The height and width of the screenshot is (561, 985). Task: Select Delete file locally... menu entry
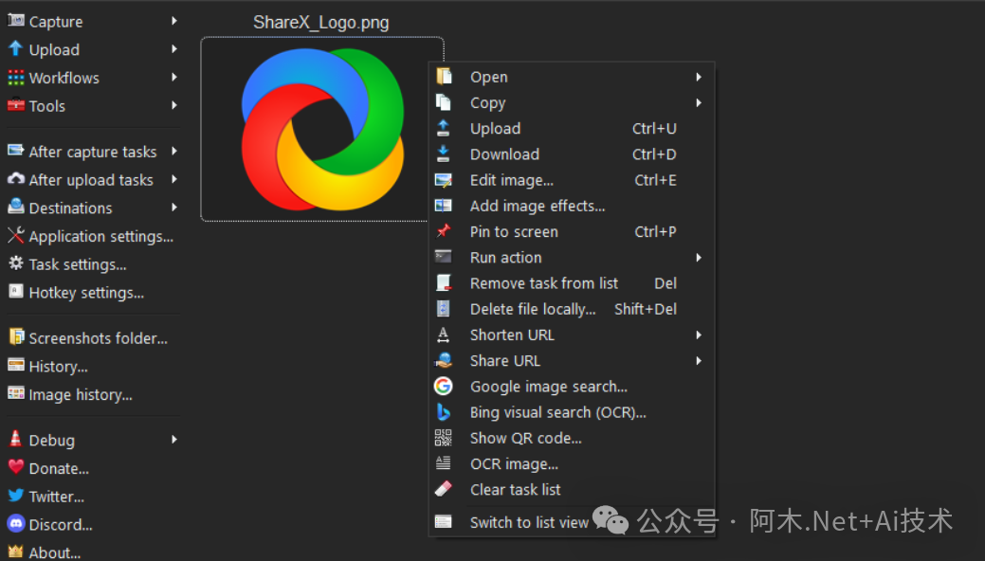click(572, 309)
